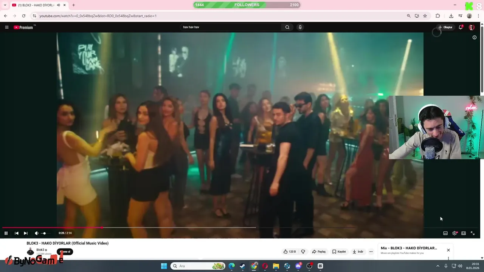This screenshot has height=272, width=484.
Task: Open the Windows Start menu
Action: click(x=164, y=266)
